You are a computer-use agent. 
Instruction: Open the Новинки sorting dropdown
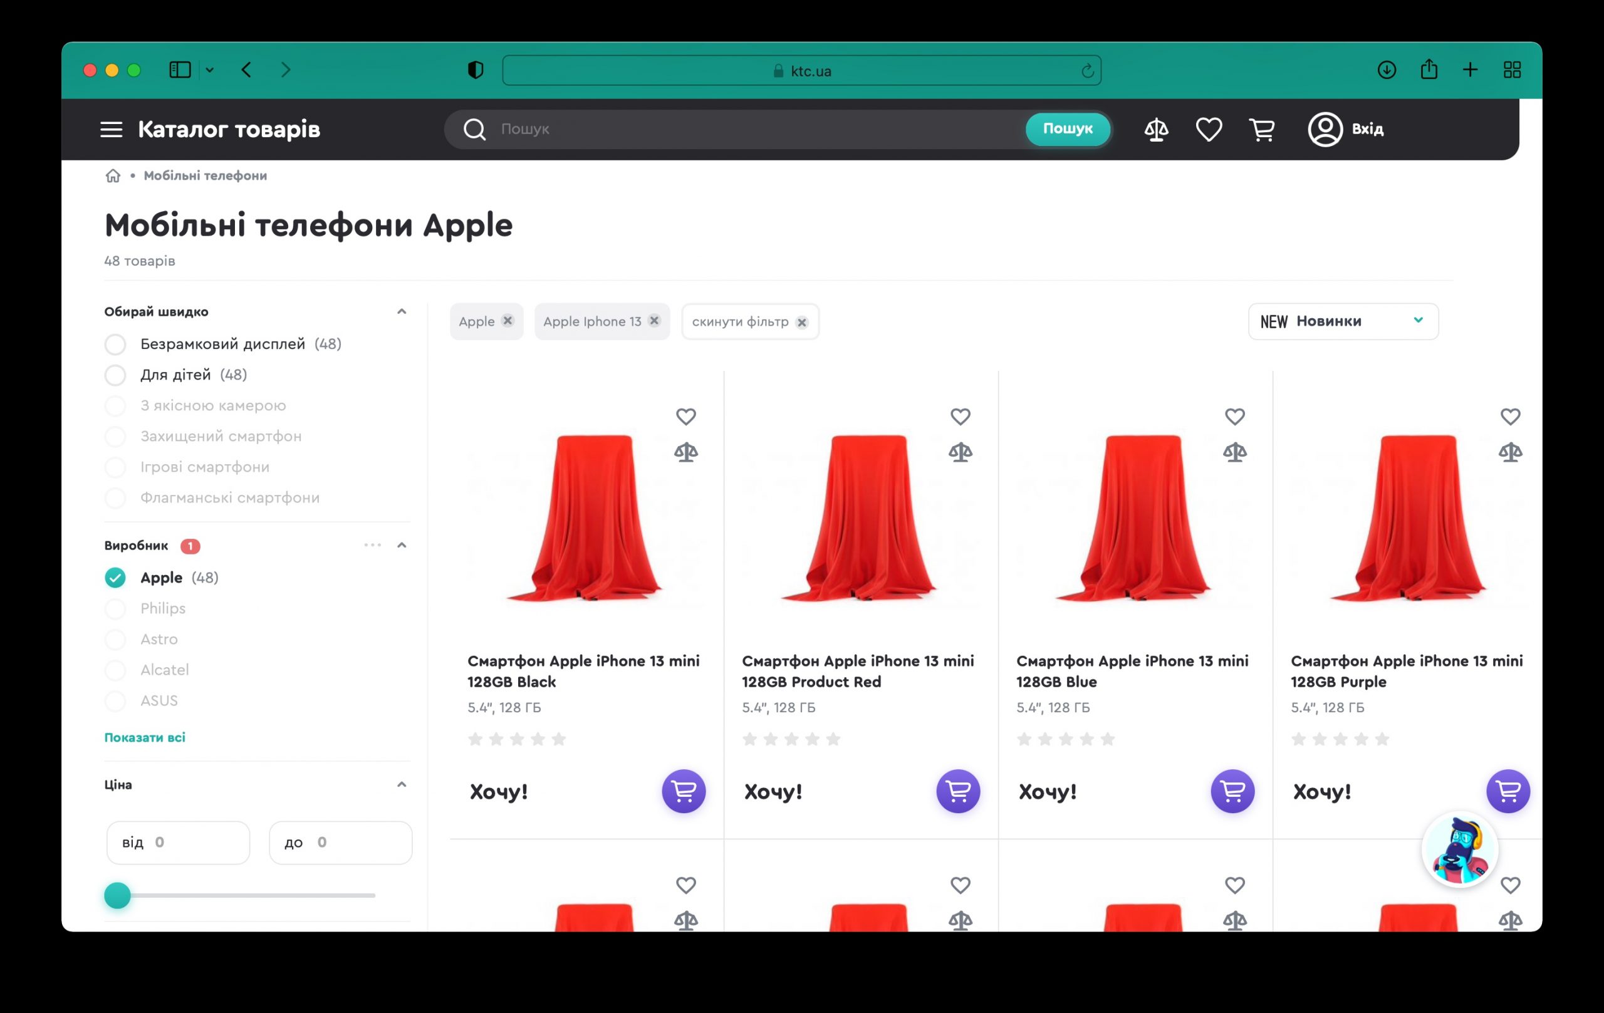pos(1342,321)
